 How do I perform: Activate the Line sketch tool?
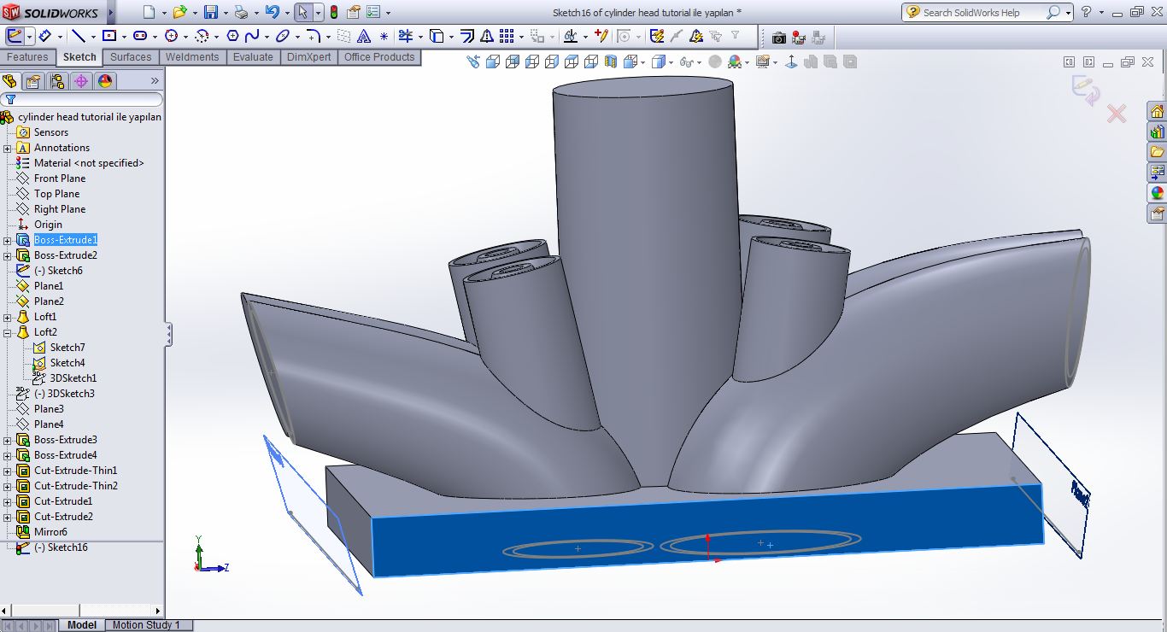(x=79, y=36)
